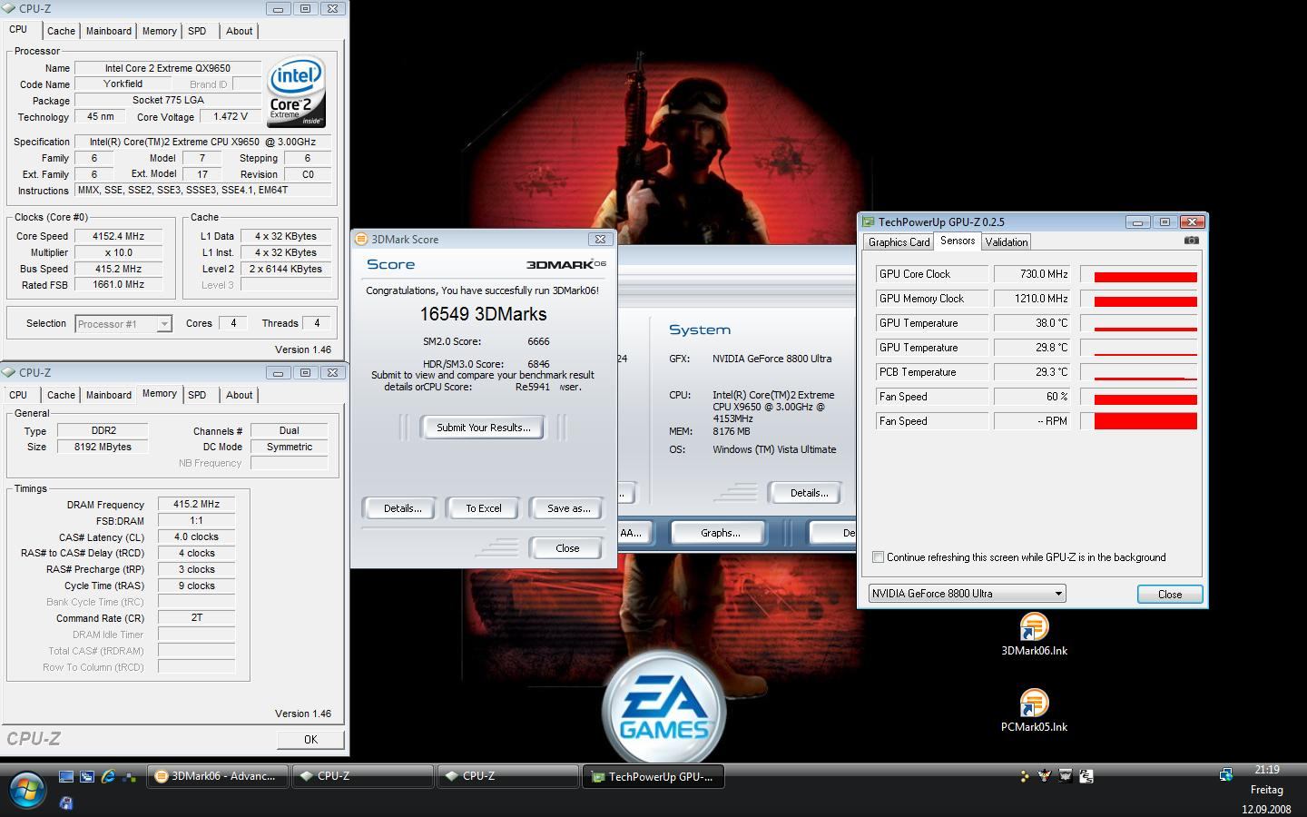The image size is (1307, 817).
Task: Click the quick launch icon below Show Desktop
Action: [66, 802]
